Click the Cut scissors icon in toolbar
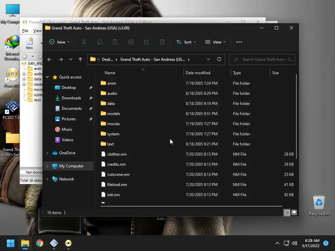 coord(84,42)
